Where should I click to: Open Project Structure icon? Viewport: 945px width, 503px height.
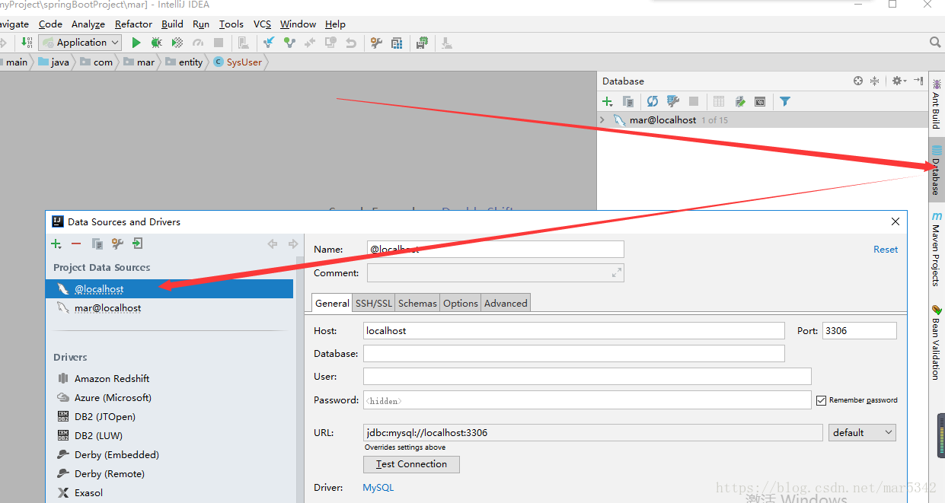click(397, 43)
